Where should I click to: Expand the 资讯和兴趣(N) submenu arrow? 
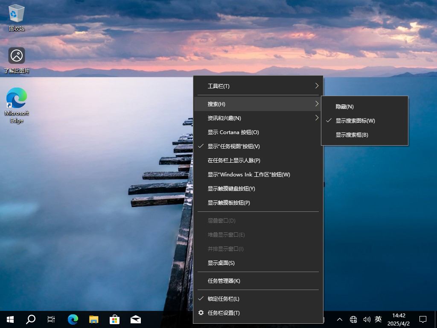click(317, 118)
